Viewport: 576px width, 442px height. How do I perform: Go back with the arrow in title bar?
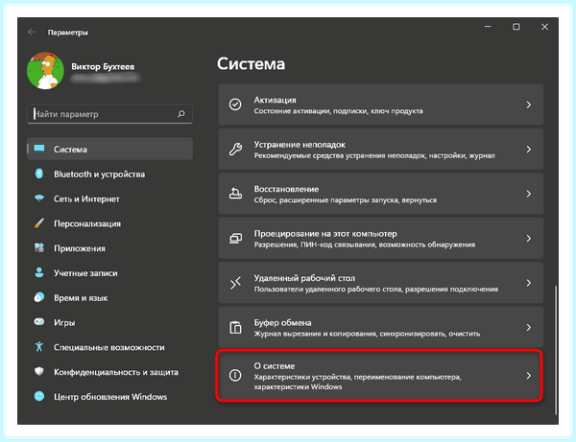pos(32,33)
